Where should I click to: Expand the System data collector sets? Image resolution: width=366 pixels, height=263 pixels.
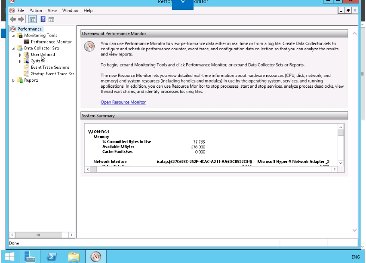(20, 61)
